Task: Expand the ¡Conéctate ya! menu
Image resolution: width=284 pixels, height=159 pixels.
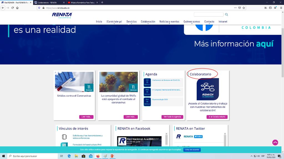Action: coord(114,22)
